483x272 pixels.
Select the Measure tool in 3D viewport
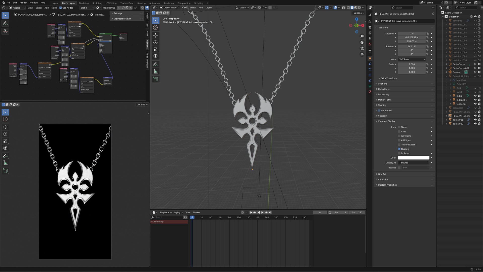click(155, 72)
